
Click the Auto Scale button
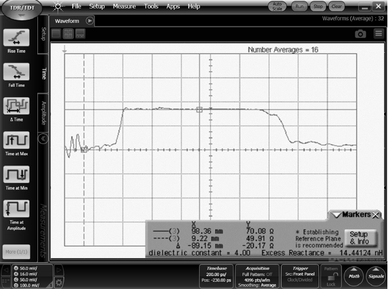click(277, 7)
